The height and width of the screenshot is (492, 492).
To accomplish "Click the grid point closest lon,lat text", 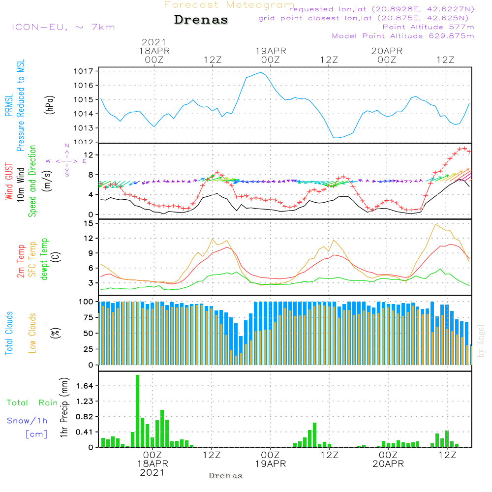I will (x=364, y=18).
